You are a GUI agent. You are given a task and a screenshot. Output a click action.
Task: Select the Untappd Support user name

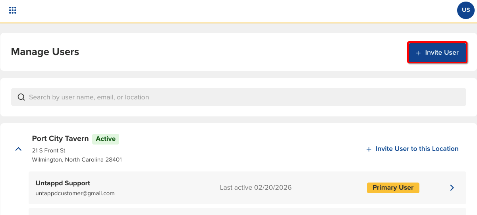coord(63,183)
